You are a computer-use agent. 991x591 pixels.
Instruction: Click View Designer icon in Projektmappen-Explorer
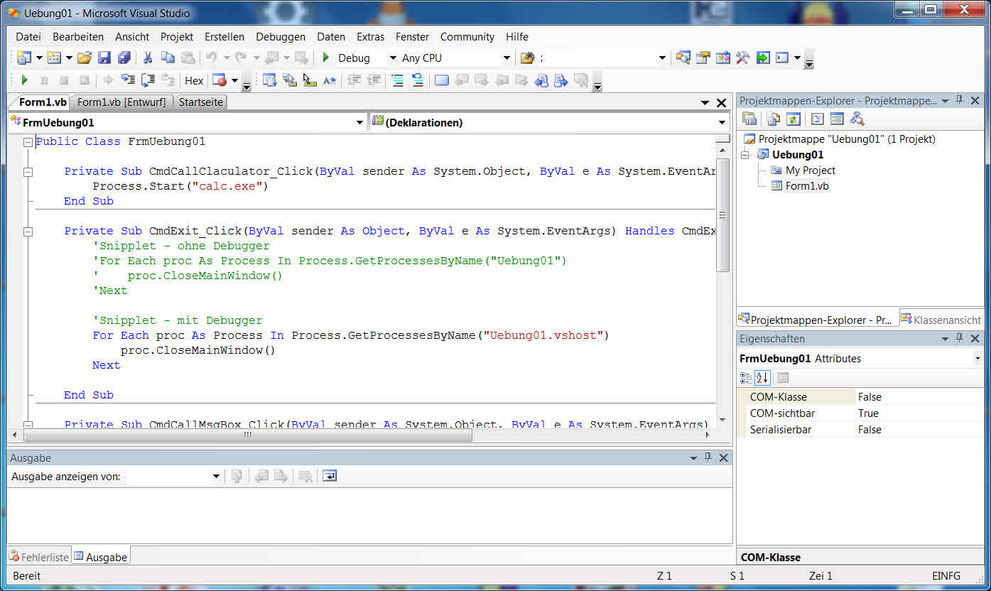837,119
